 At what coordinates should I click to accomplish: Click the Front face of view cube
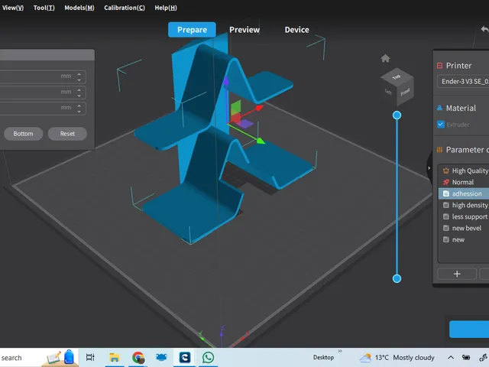tap(405, 93)
